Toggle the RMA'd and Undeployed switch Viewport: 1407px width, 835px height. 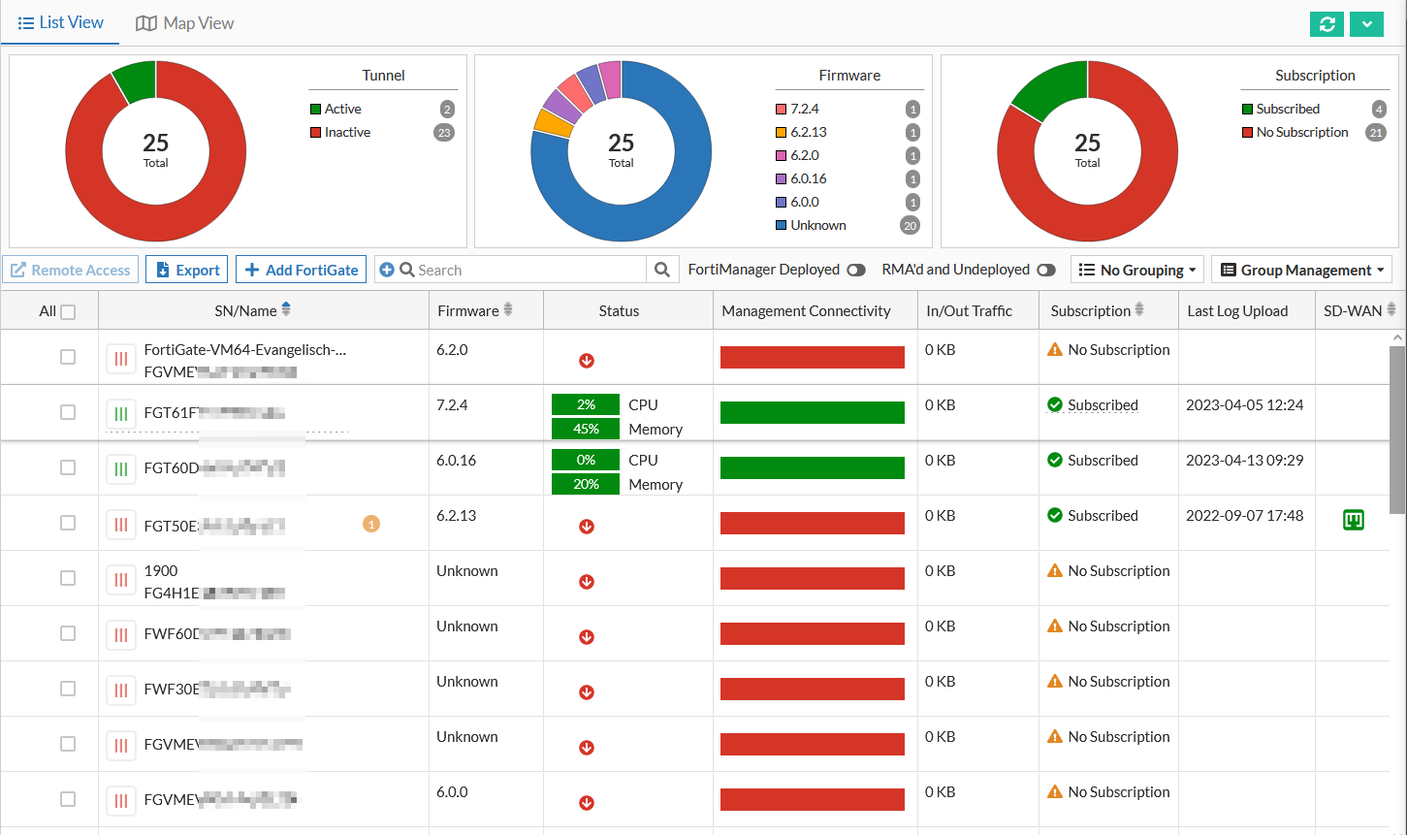[1046, 270]
